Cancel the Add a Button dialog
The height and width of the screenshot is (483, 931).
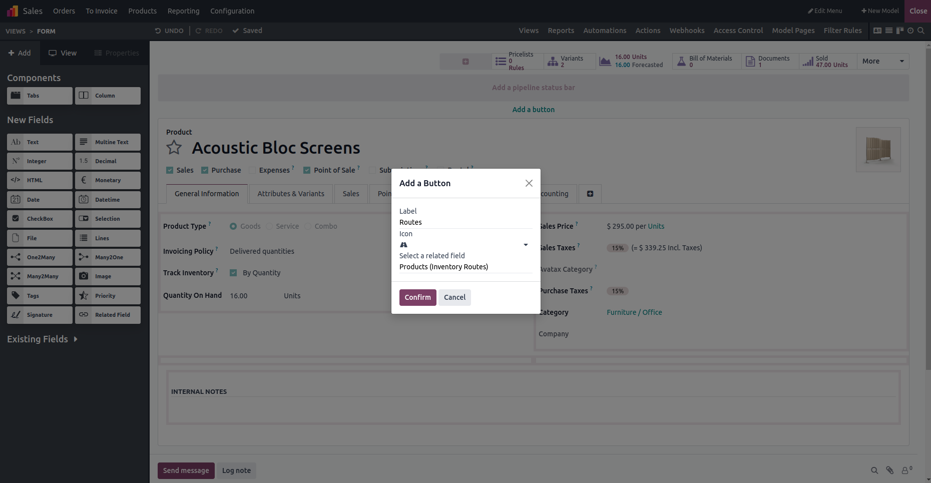[454, 297]
